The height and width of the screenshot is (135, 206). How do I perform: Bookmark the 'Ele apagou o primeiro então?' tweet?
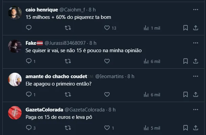[x=185, y=95]
